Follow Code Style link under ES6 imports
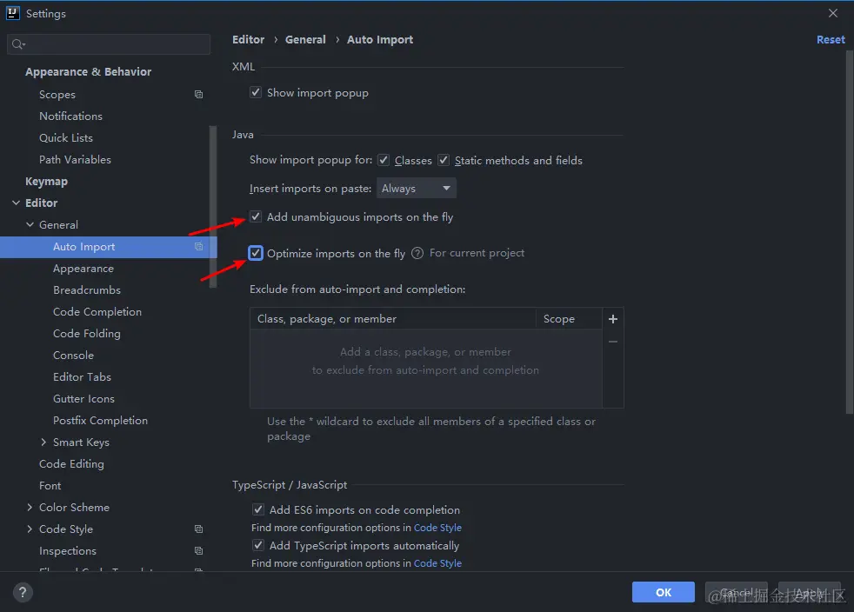This screenshot has width=854, height=612. (437, 528)
